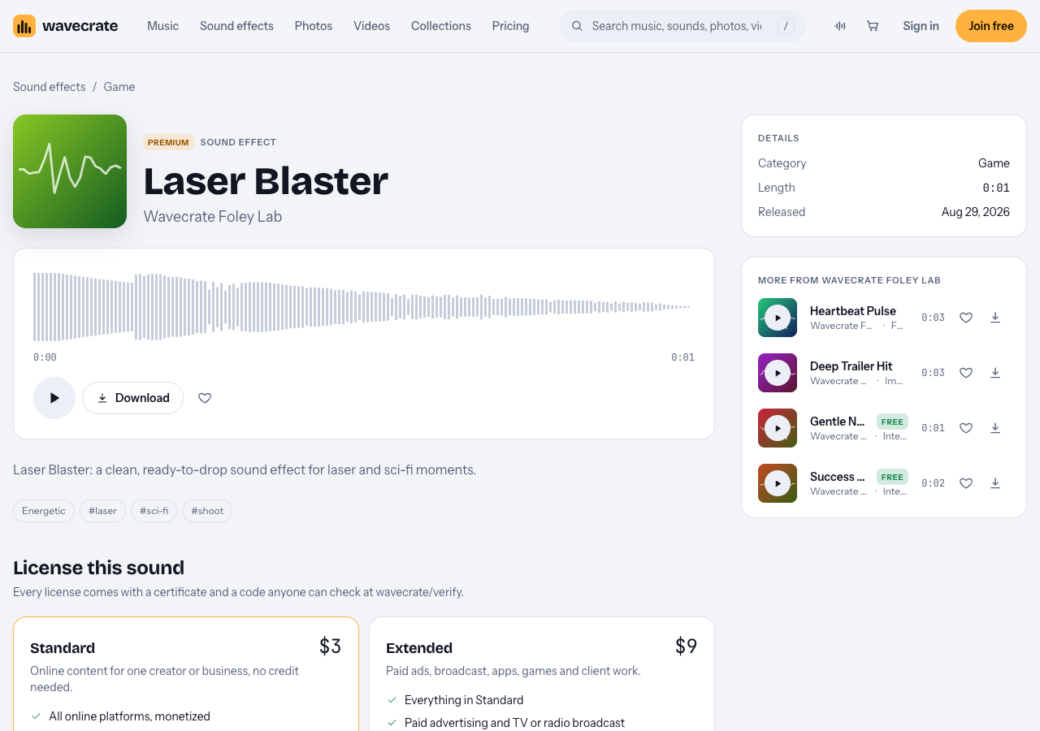Open the Pricing page
Screen dimensions: 1040x731
tap(510, 26)
